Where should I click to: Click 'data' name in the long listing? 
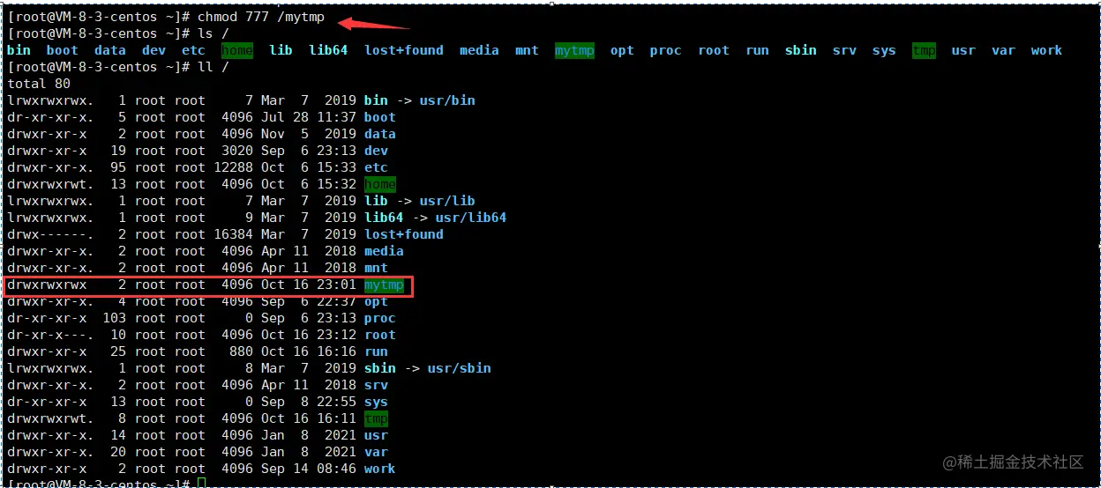point(380,134)
